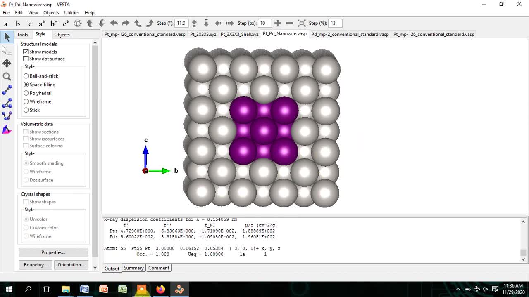View along the c* reciprocal axis
529x297 pixels.
click(x=66, y=24)
